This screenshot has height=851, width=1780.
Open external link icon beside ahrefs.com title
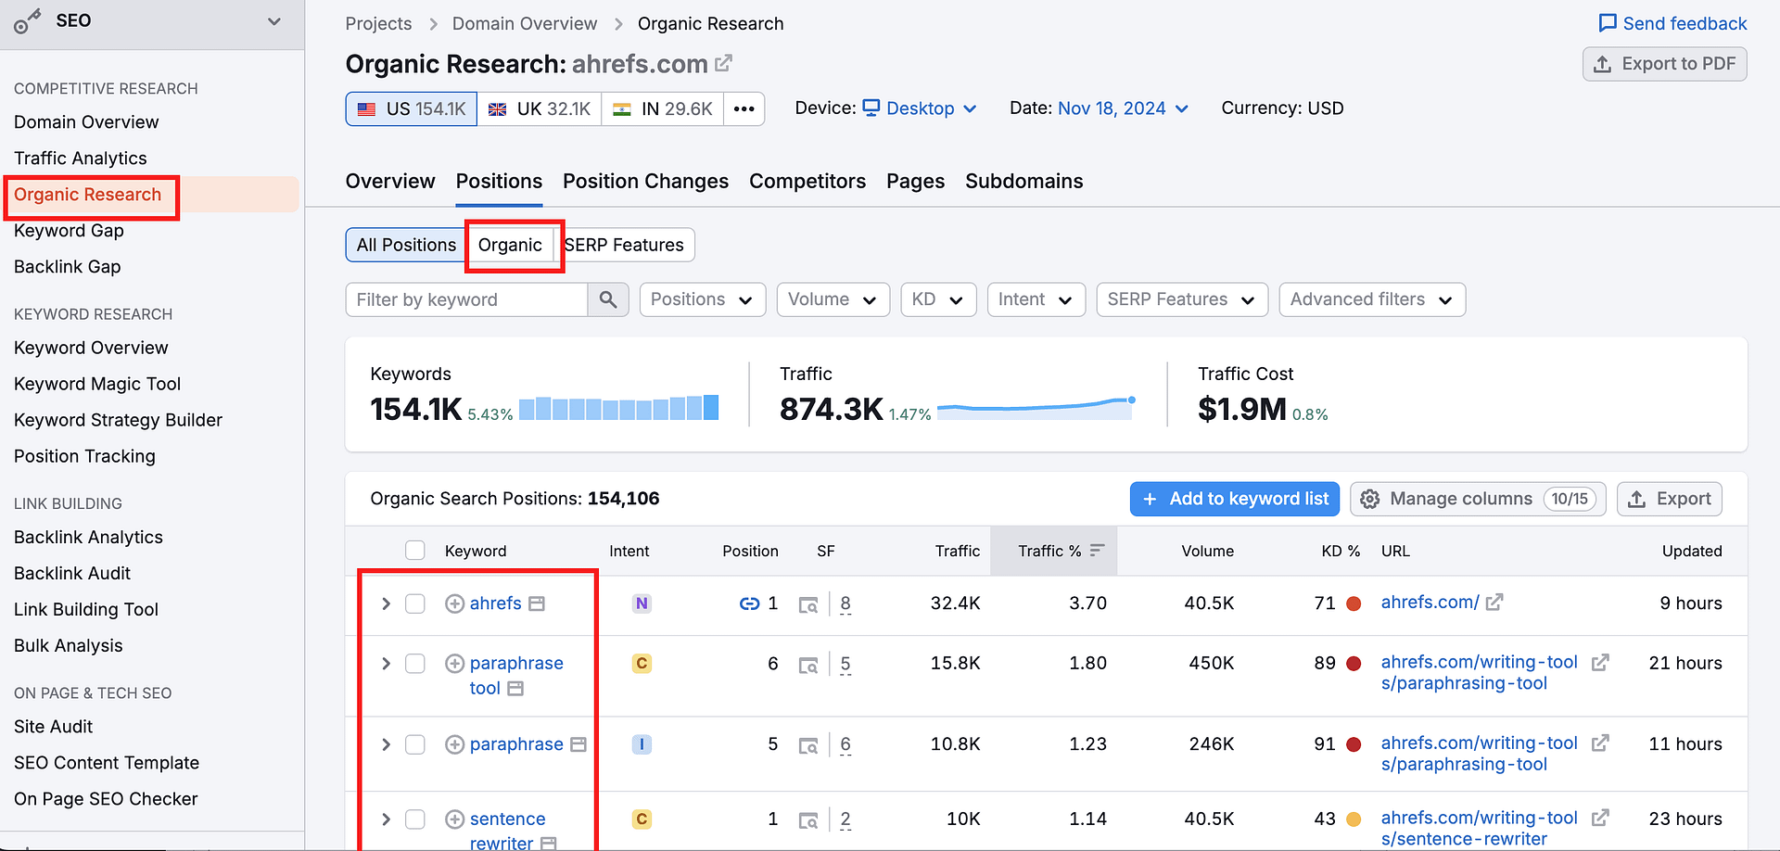724,63
